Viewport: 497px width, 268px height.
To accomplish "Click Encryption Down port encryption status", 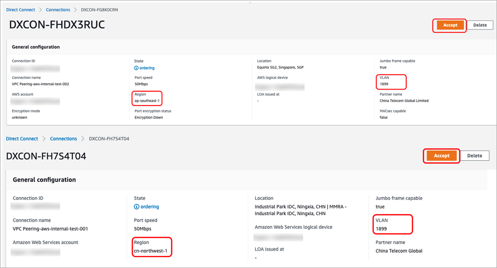I will pos(149,117).
